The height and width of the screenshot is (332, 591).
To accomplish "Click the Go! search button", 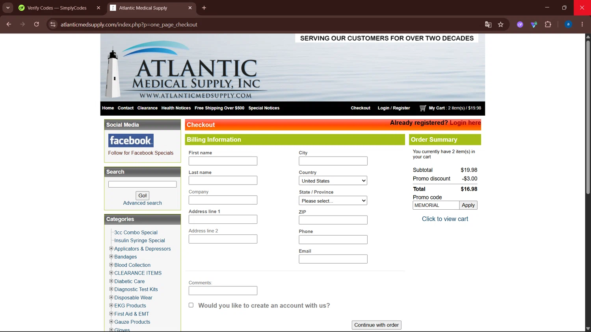I will (143, 196).
